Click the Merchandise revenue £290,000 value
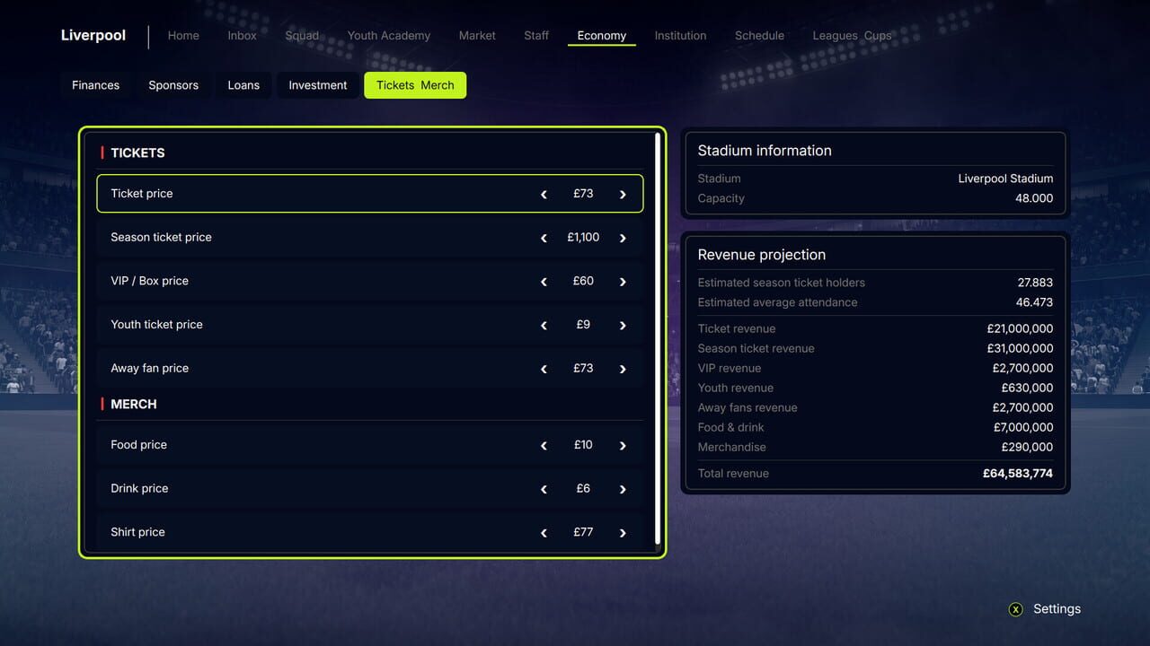The image size is (1150, 646). 1027,447
